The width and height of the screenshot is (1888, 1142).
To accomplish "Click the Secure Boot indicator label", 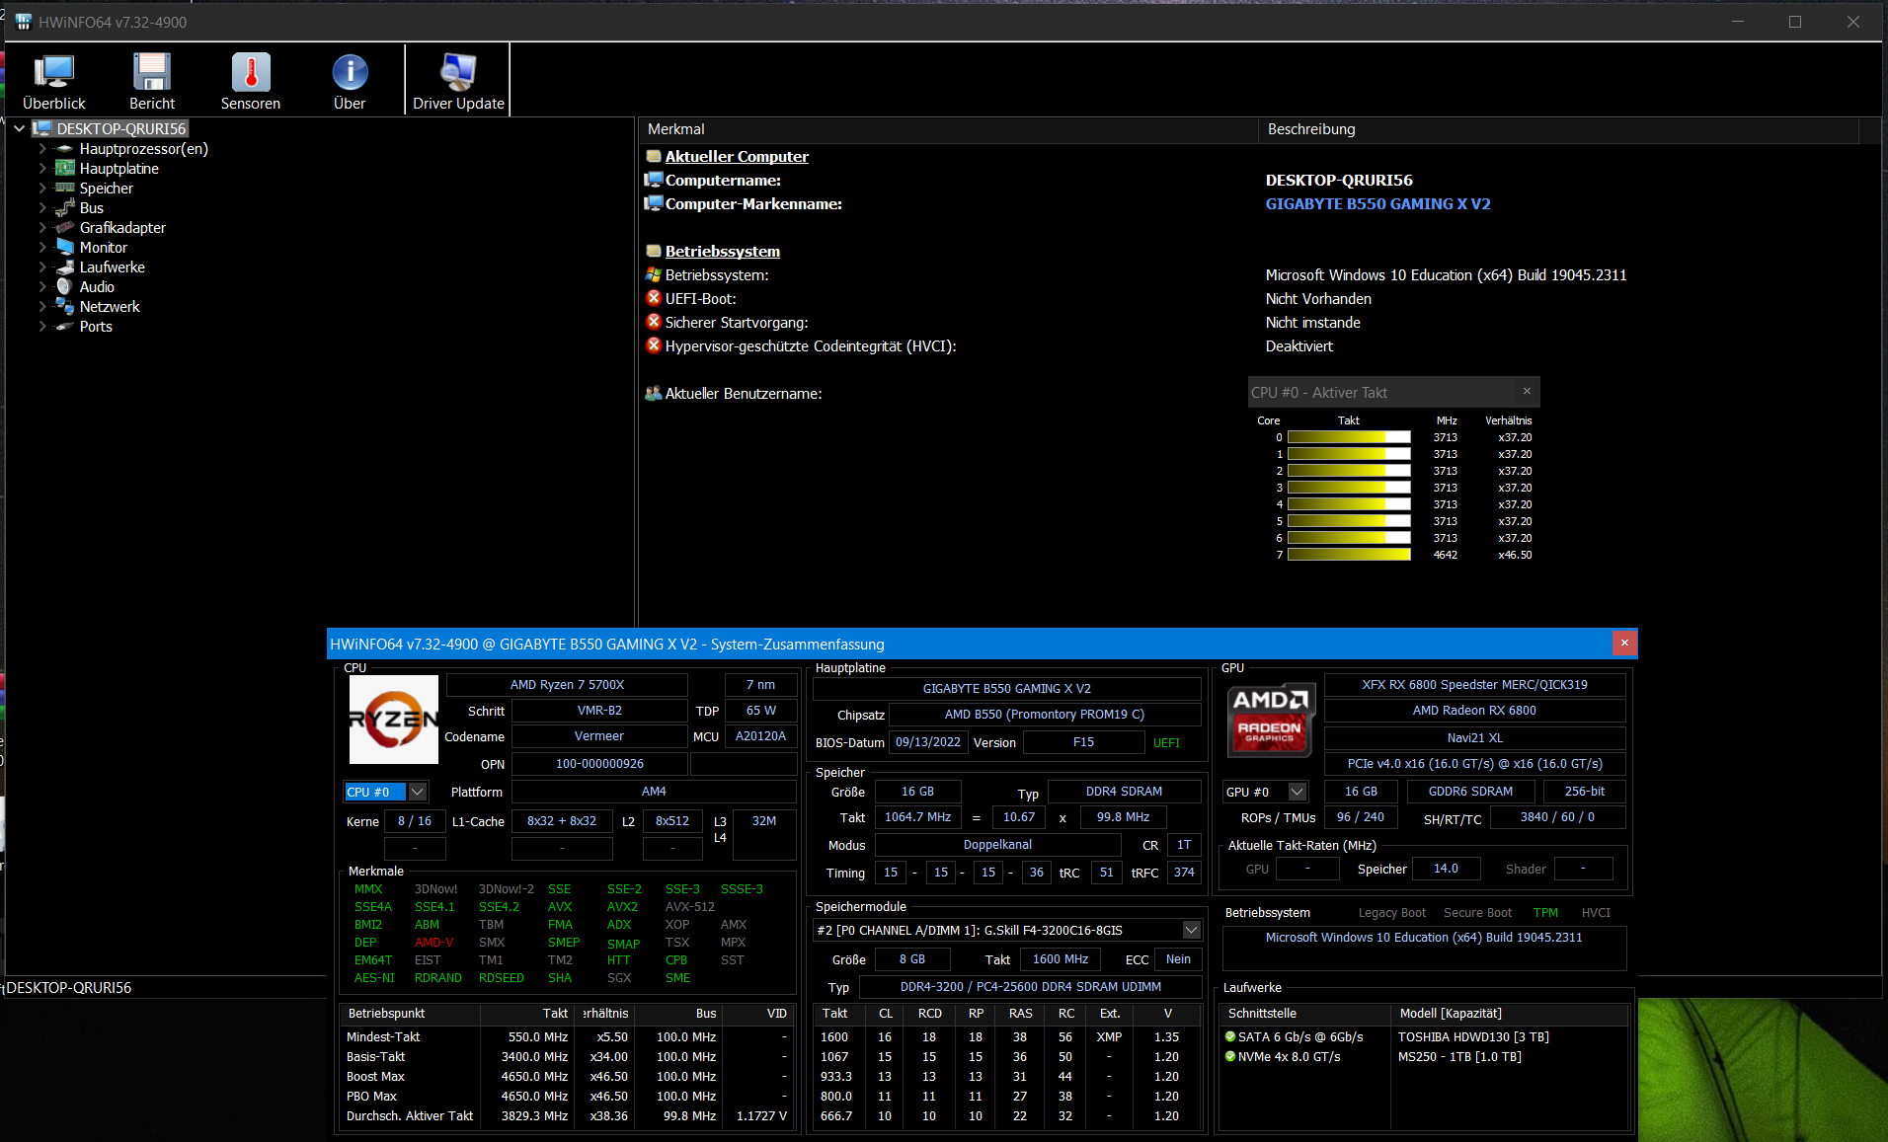I will [x=1477, y=912].
